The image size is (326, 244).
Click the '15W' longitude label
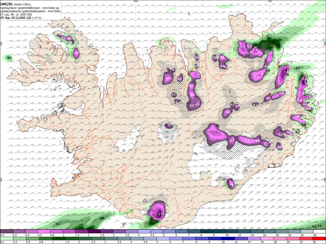coord(270,1)
